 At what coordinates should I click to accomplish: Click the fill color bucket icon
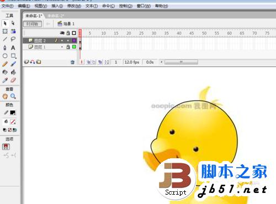6,121
